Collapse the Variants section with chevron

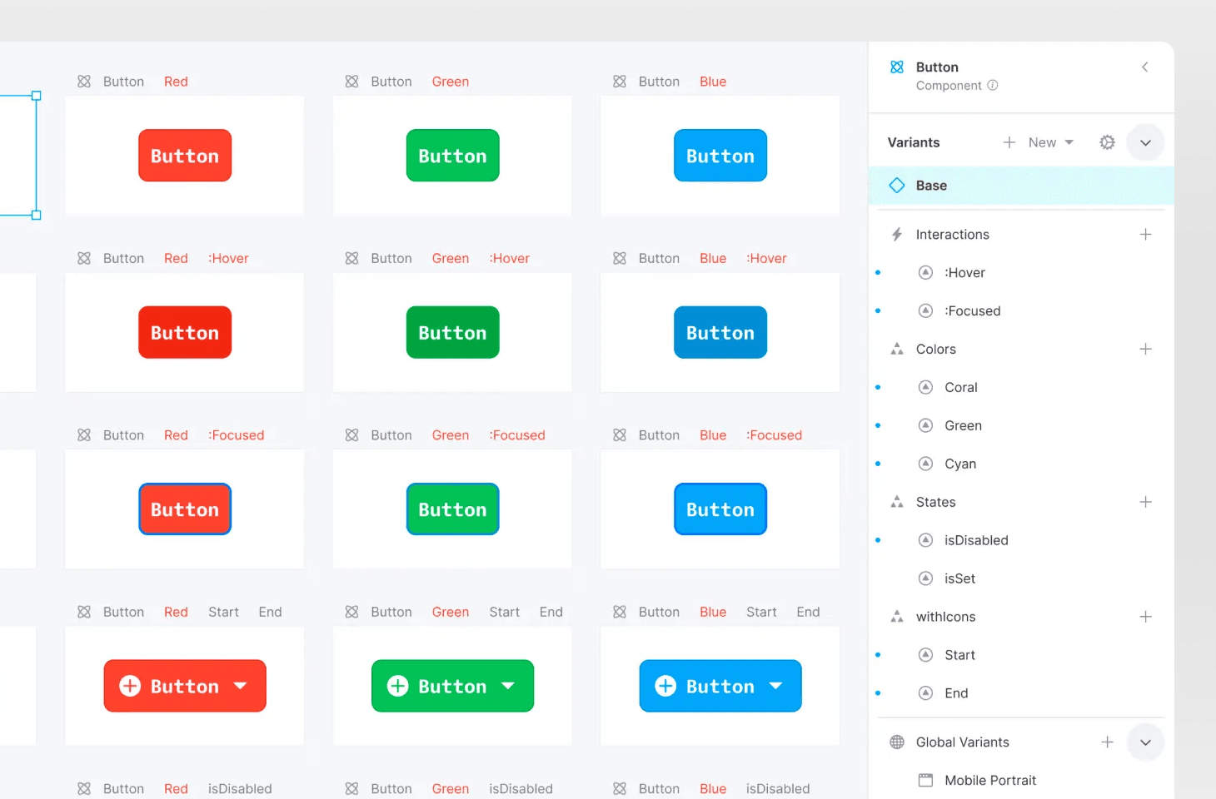coord(1145,143)
